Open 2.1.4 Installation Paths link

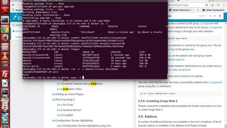click(70, 89)
